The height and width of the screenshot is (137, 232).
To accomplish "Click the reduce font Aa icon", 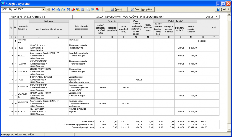I will tap(63, 10).
